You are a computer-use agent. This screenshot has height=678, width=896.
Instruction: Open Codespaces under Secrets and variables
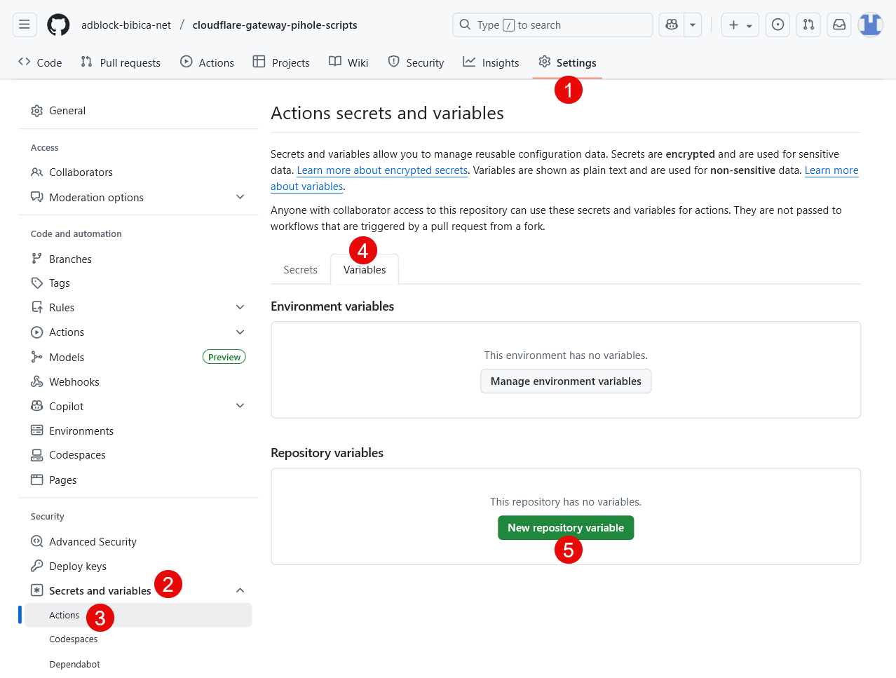click(x=74, y=639)
